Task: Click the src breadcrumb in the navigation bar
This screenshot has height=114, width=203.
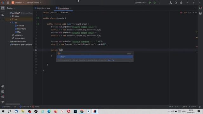Action: 15,107
